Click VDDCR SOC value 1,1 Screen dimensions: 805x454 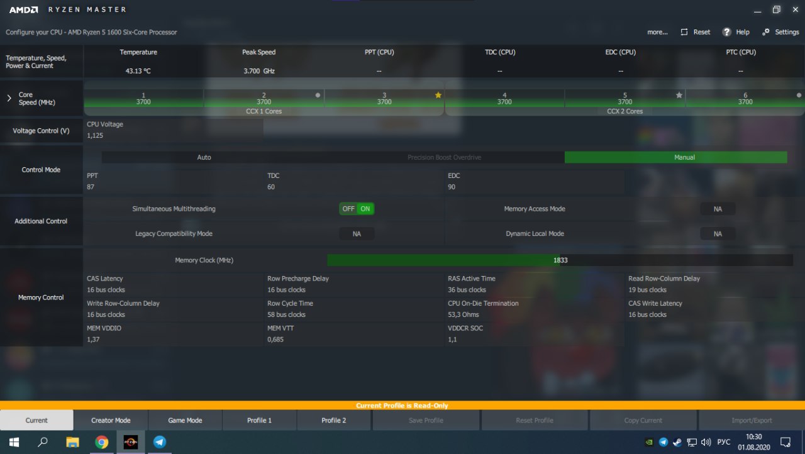452,340
